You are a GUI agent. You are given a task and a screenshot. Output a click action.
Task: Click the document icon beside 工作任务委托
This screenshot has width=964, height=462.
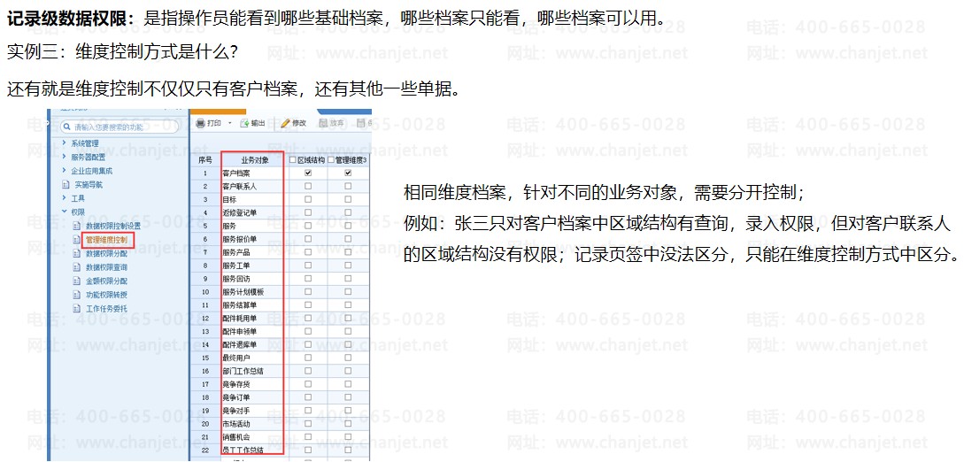coord(77,309)
